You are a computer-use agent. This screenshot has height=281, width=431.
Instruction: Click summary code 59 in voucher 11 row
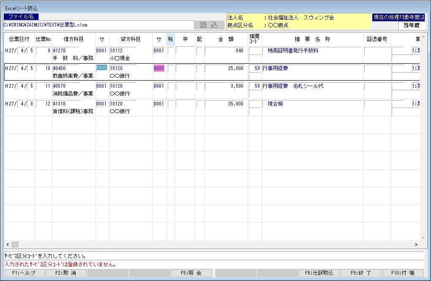[254, 86]
